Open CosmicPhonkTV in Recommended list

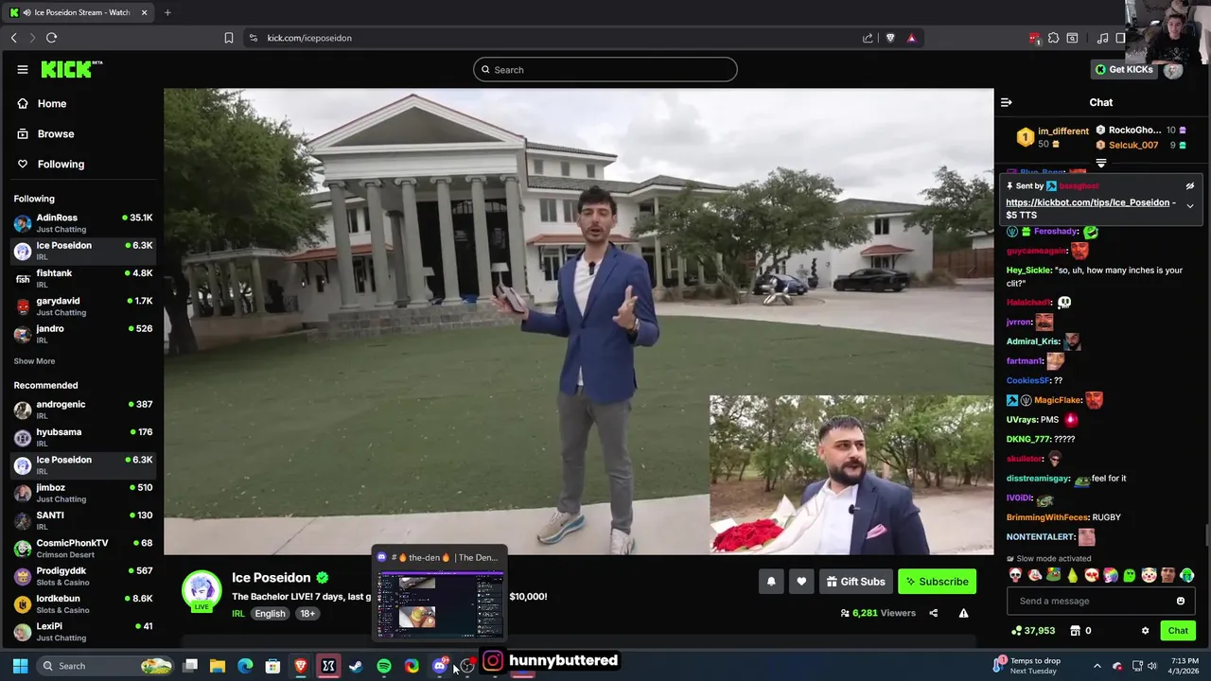point(82,548)
